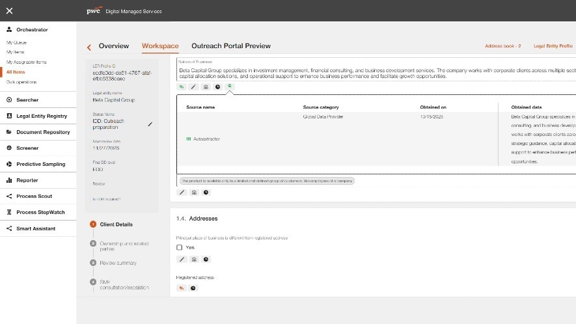This screenshot has width=576, height=324.
Task: Tick the Yes checkbox for different business address
Action: point(179,248)
